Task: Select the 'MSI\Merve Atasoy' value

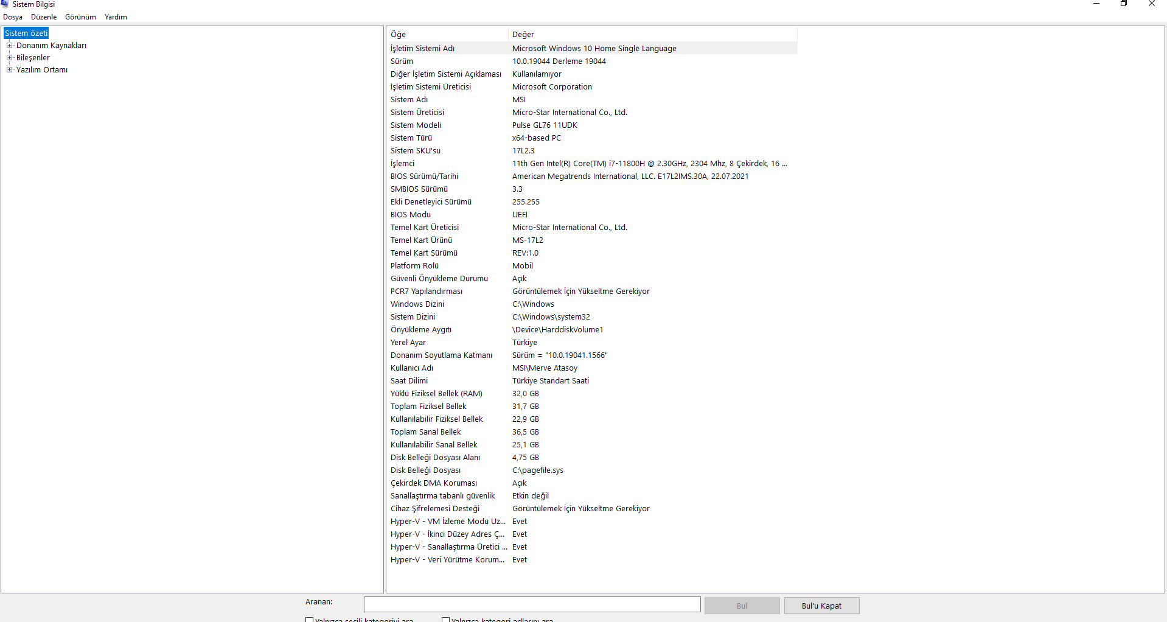Action: pyautogui.click(x=545, y=368)
